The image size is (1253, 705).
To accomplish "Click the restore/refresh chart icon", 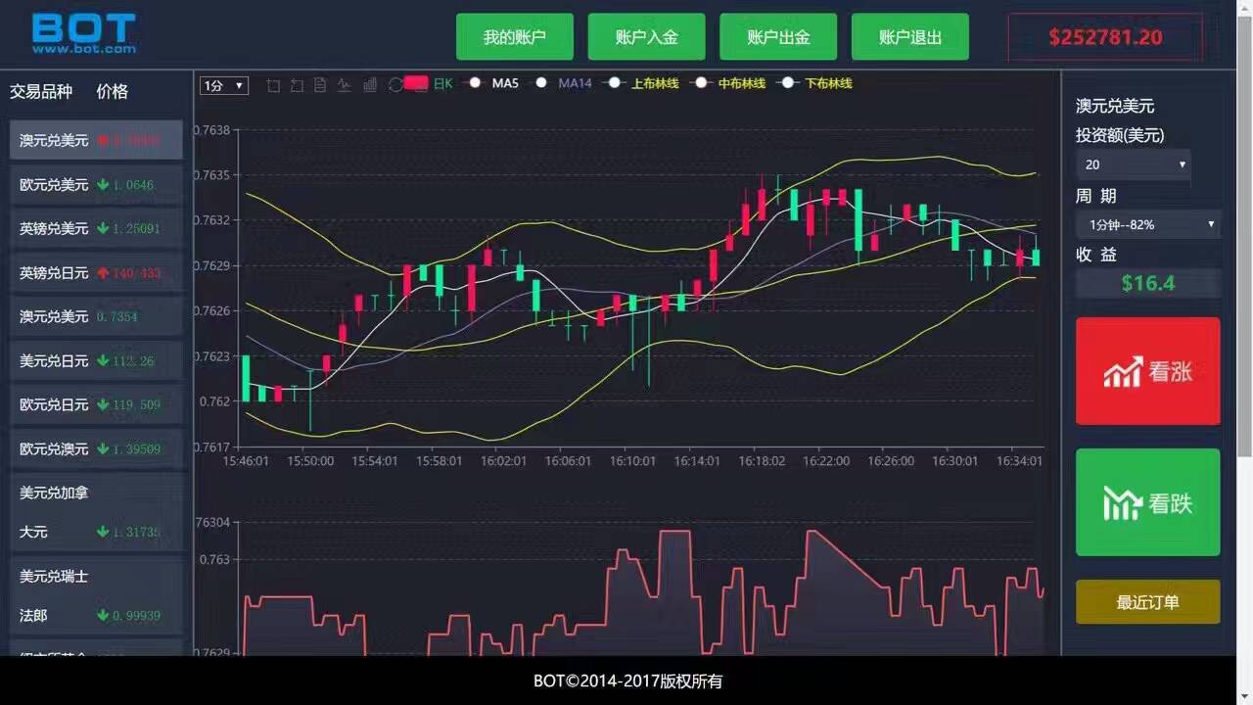I will [394, 85].
